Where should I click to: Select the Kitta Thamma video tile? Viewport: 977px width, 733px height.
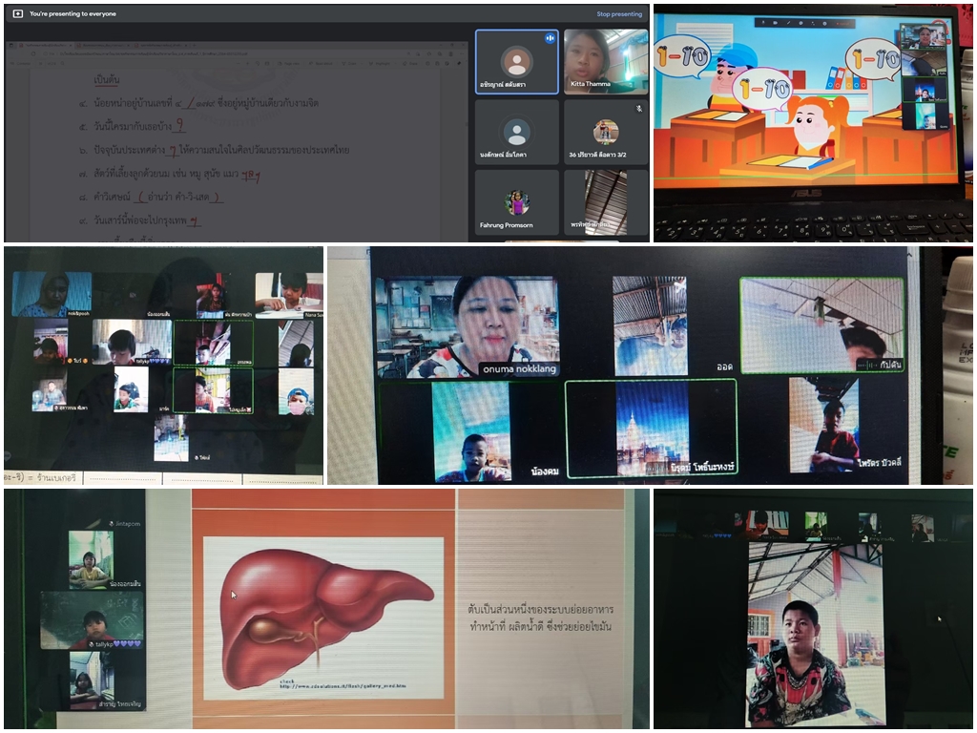coord(605,62)
